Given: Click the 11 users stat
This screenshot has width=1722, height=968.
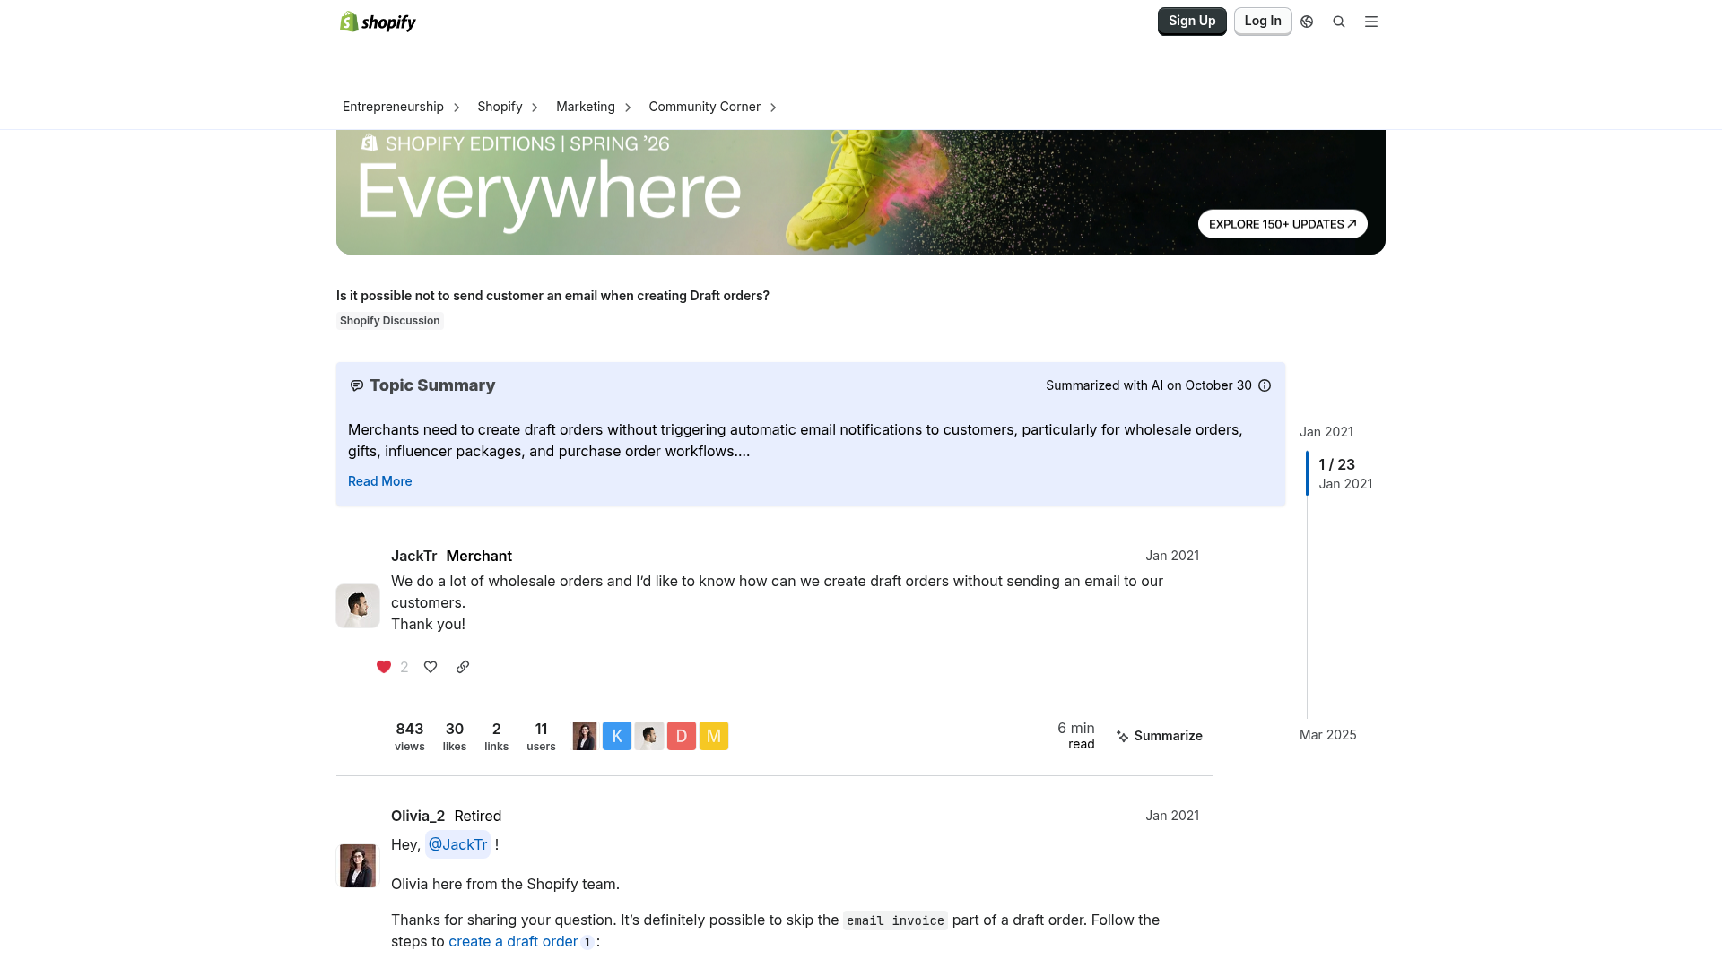Looking at the screenshot, I should pyautogui.click(x=541, y=736).
